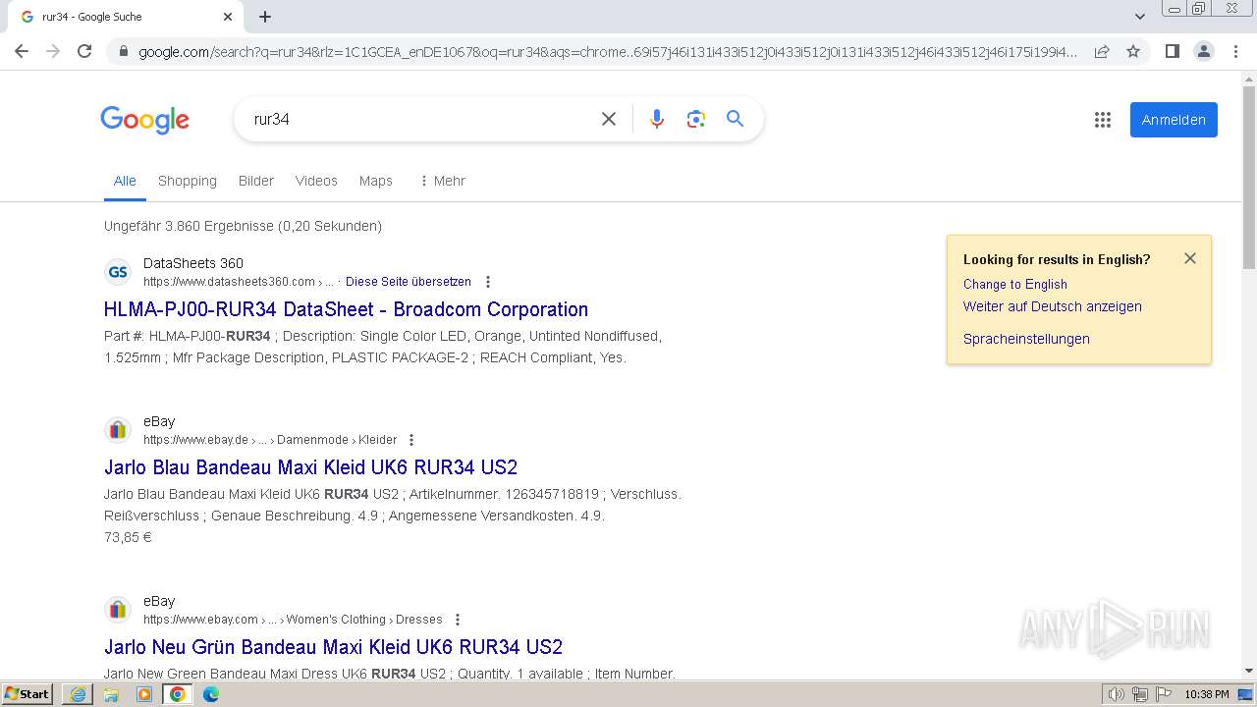Open the Windows Start menu
The width and height of the screenshot is (1257, 707).
[x=27, y=694]
